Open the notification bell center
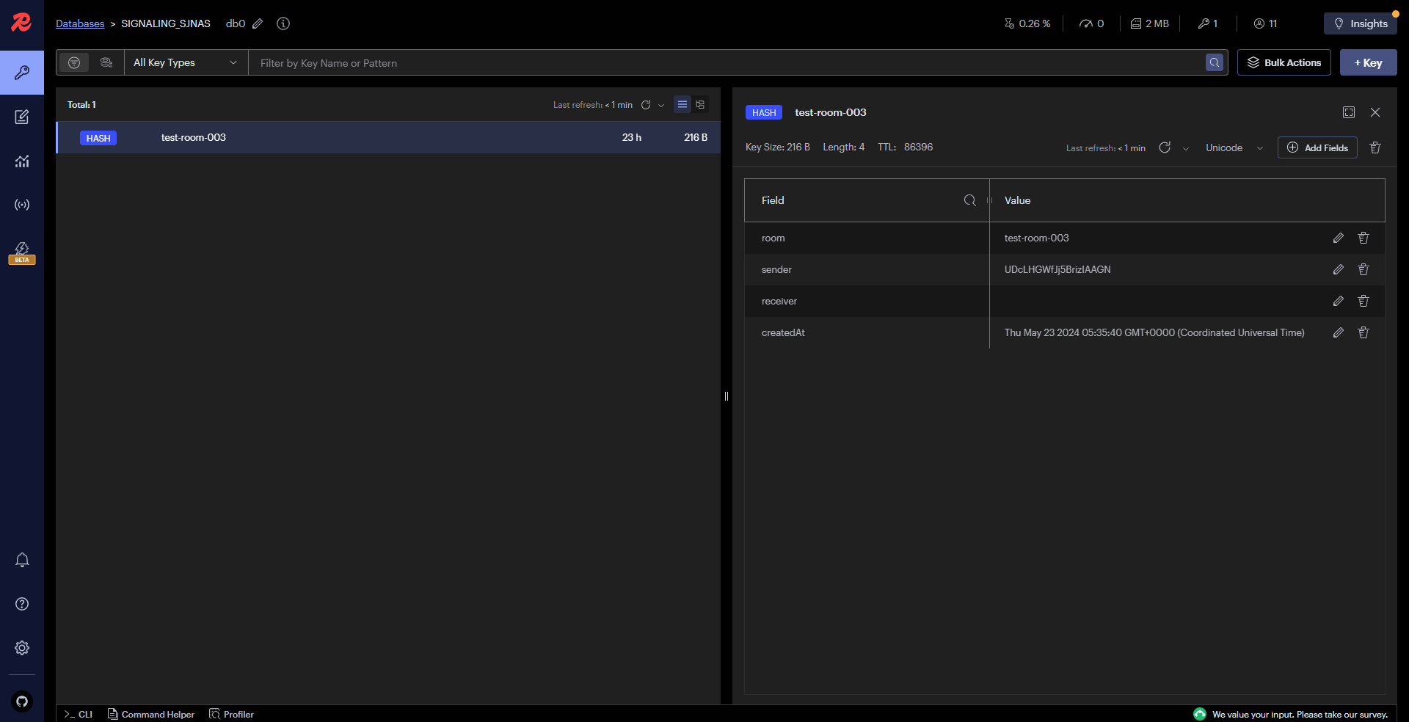 [x=22, y=560]
